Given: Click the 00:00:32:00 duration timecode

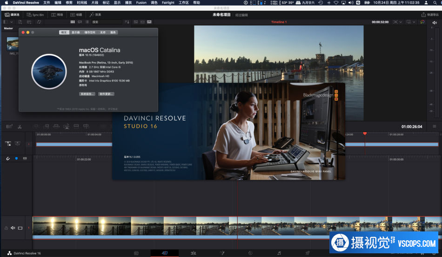Looking at the screenshot, I should point(380,22).
